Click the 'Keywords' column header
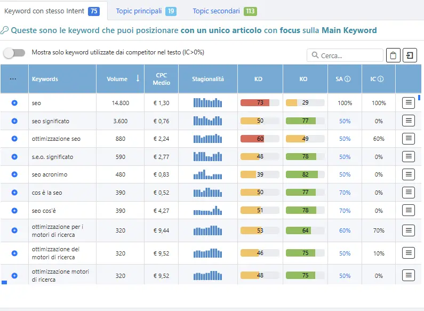The height and width of the screenshot is (311, 424). (x=45, y=79)
